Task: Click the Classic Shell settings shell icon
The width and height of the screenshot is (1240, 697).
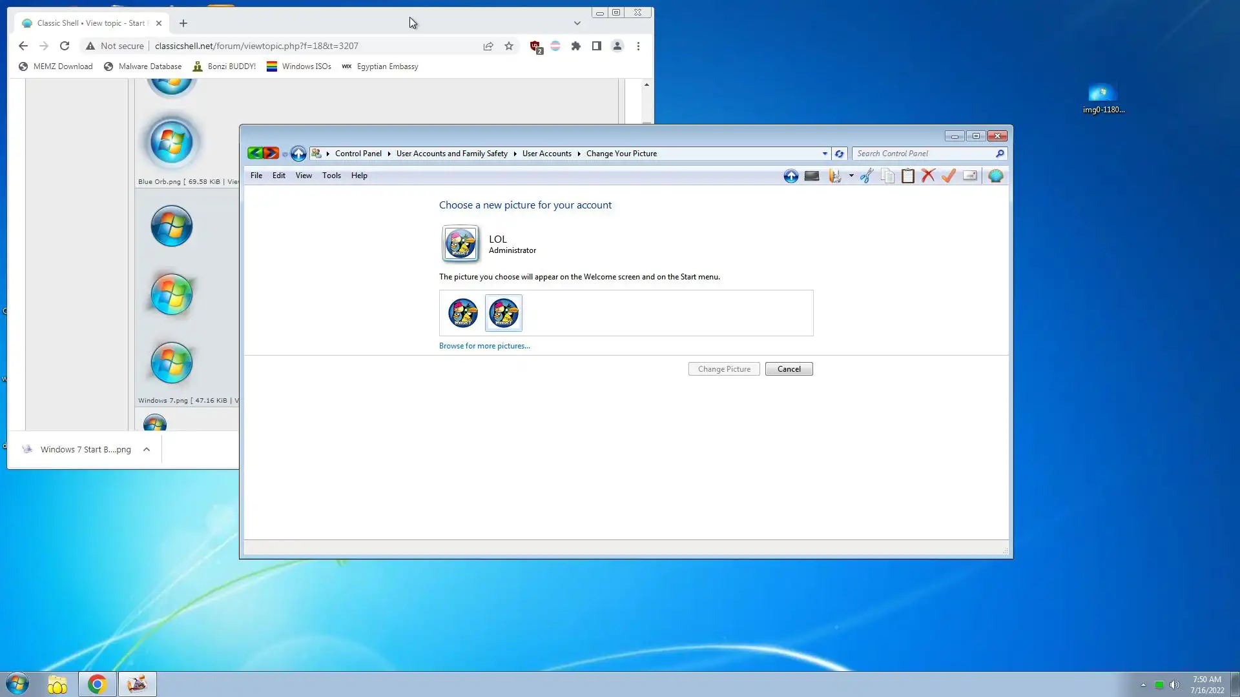Action: (x=995, y=176)
